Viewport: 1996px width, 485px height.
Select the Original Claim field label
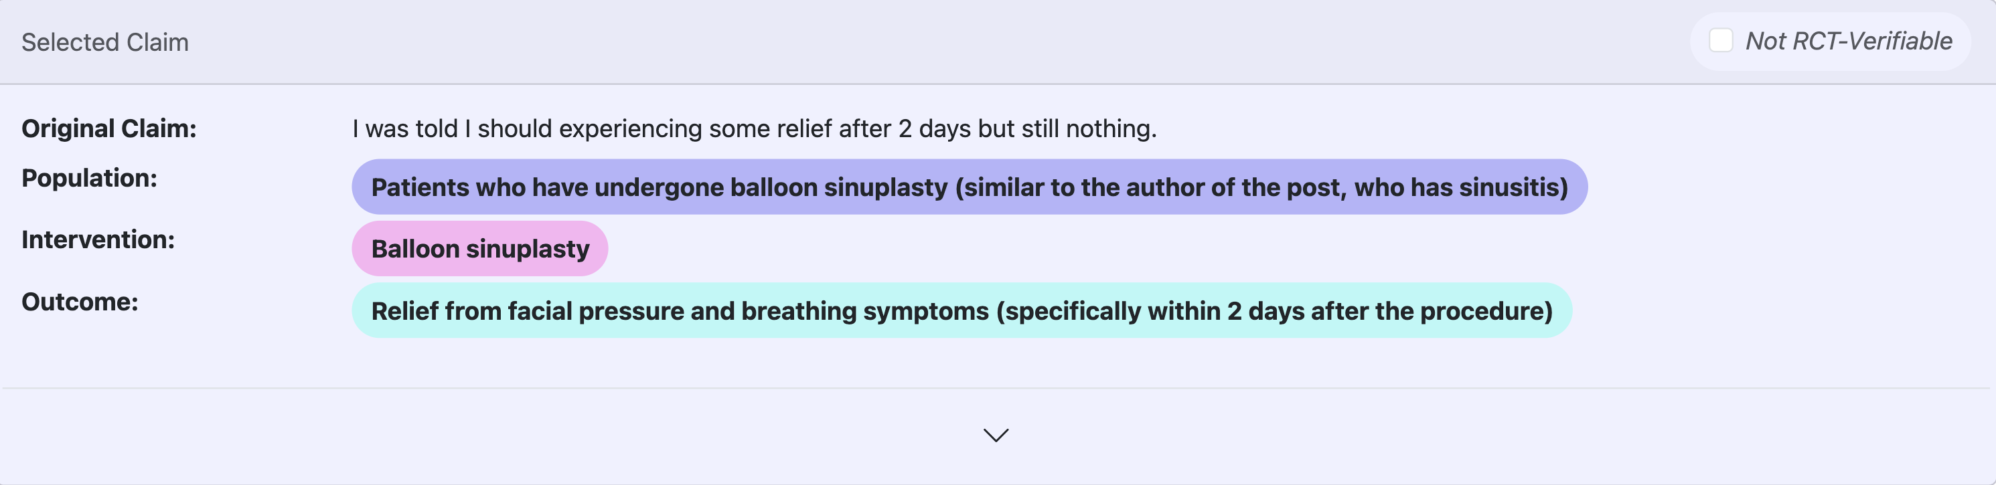[108, 128]
